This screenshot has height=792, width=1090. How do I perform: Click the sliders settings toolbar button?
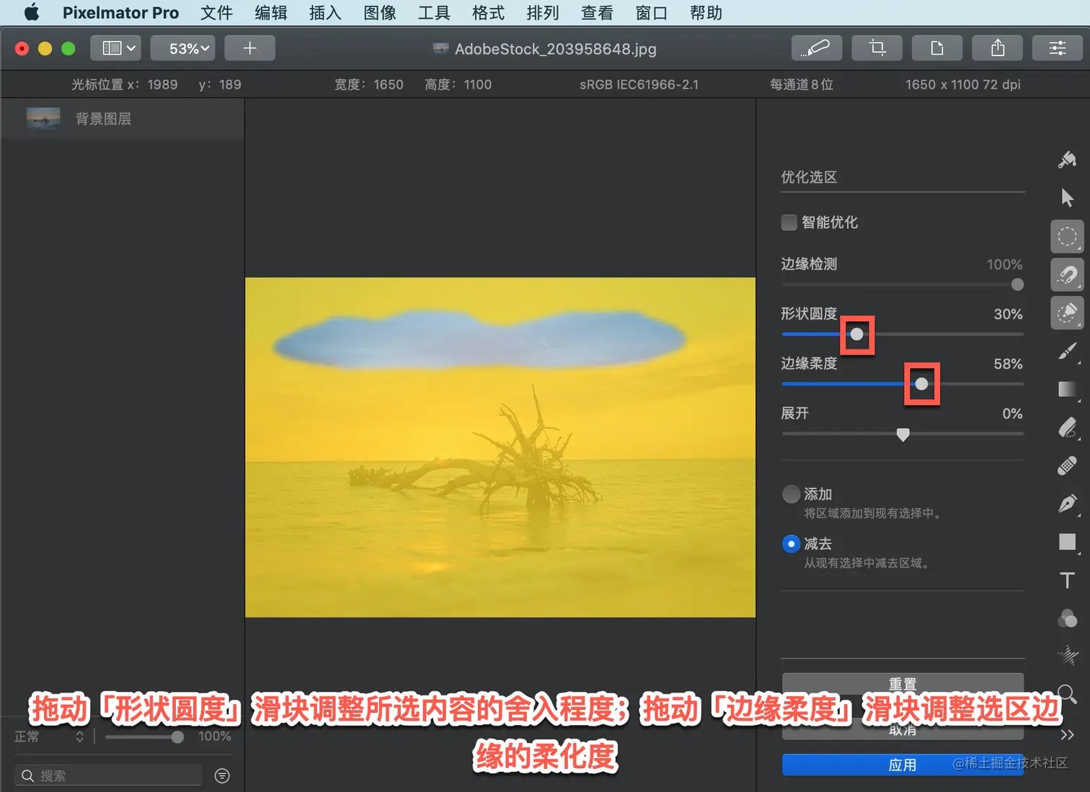coord(1058,48)
